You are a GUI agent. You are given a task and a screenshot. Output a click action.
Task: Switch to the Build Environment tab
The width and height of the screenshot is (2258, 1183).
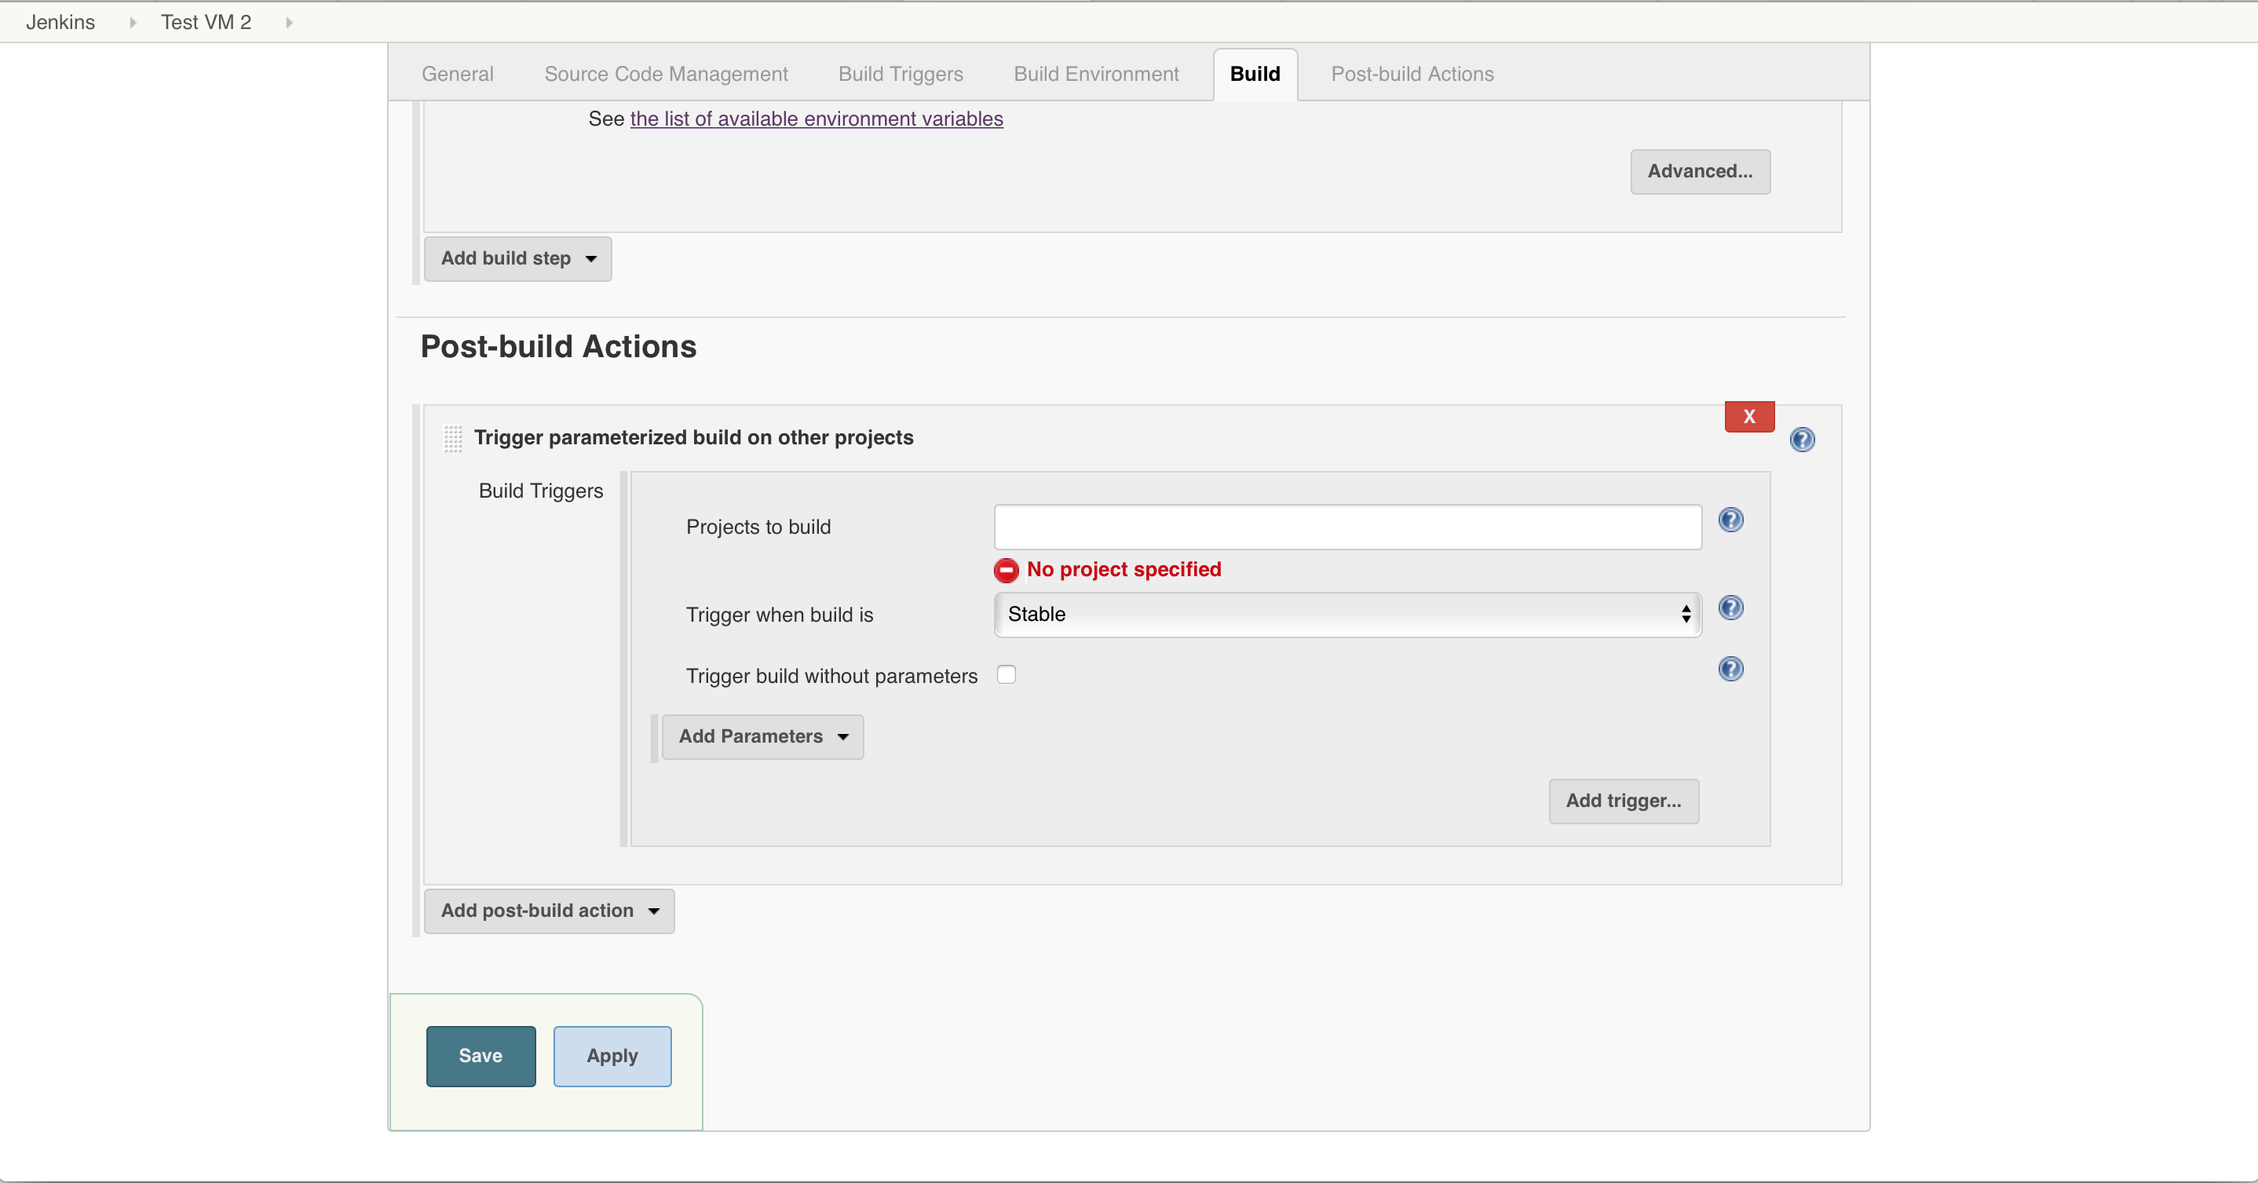(x=1096, y=73)
